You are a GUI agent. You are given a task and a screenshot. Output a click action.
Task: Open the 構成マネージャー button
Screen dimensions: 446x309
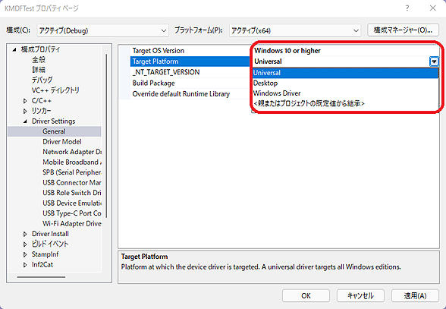point(403,30)
